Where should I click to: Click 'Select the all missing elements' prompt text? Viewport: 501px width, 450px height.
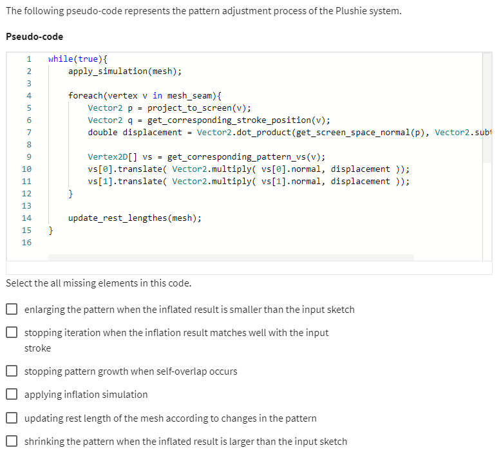pyautogui.click(x=99, y=283)
